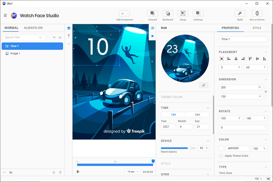Click the Group components icon
The width and height of the screenshot is (273, 182).
tap(183, 14)
